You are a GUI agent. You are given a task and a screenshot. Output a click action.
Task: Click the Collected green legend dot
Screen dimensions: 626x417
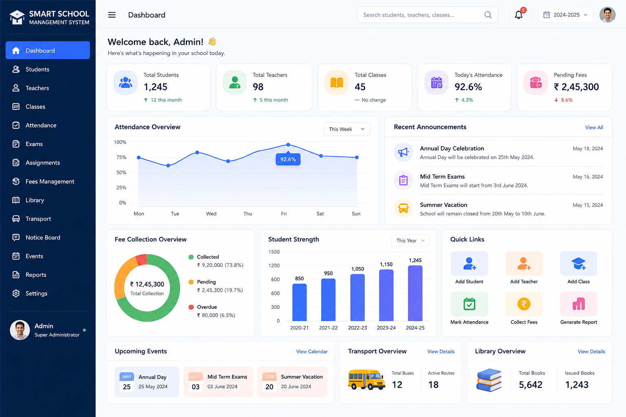pyautogui.click(x=191, y=257)
